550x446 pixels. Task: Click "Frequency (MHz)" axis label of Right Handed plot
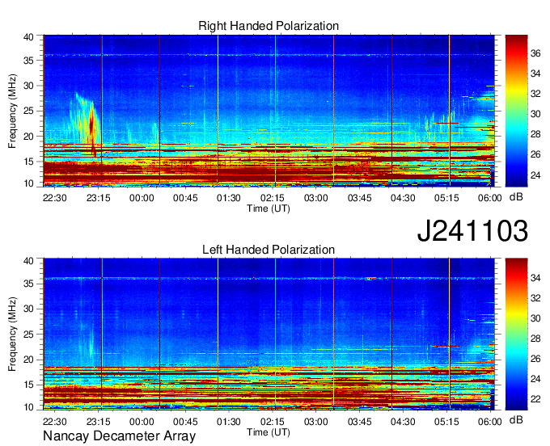point(12,111)
